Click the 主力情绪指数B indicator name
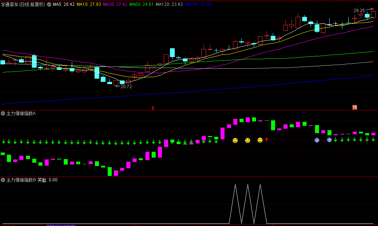Screen dimensions: 378x226 pyautogui.click(x=21, y=180)
